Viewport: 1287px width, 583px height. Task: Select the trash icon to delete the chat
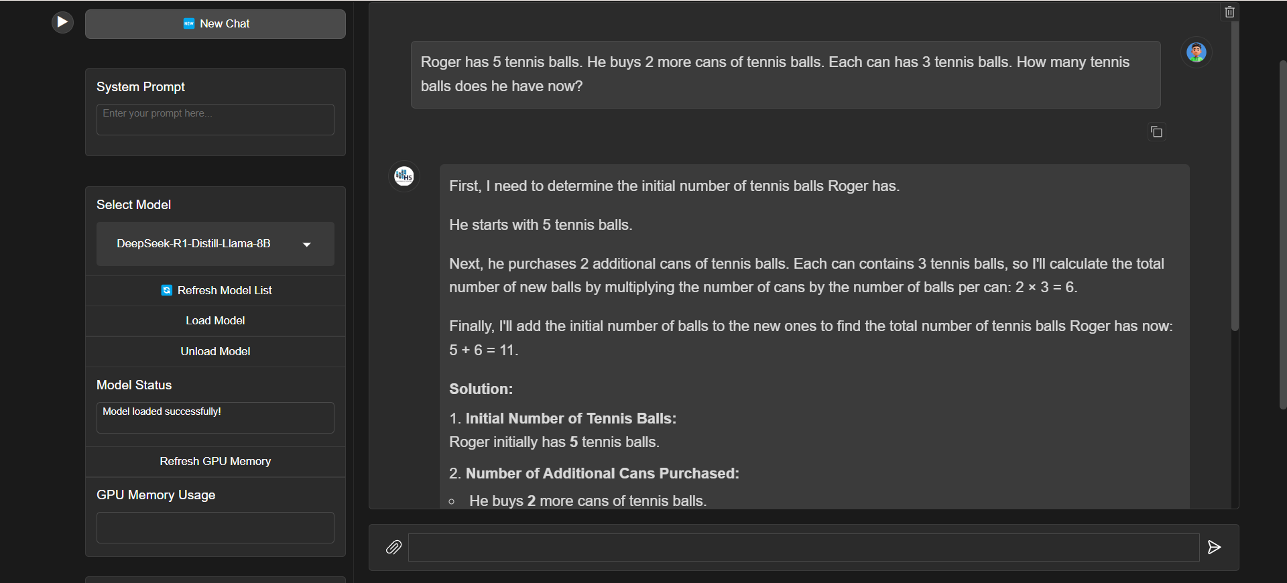[1229, 11]
